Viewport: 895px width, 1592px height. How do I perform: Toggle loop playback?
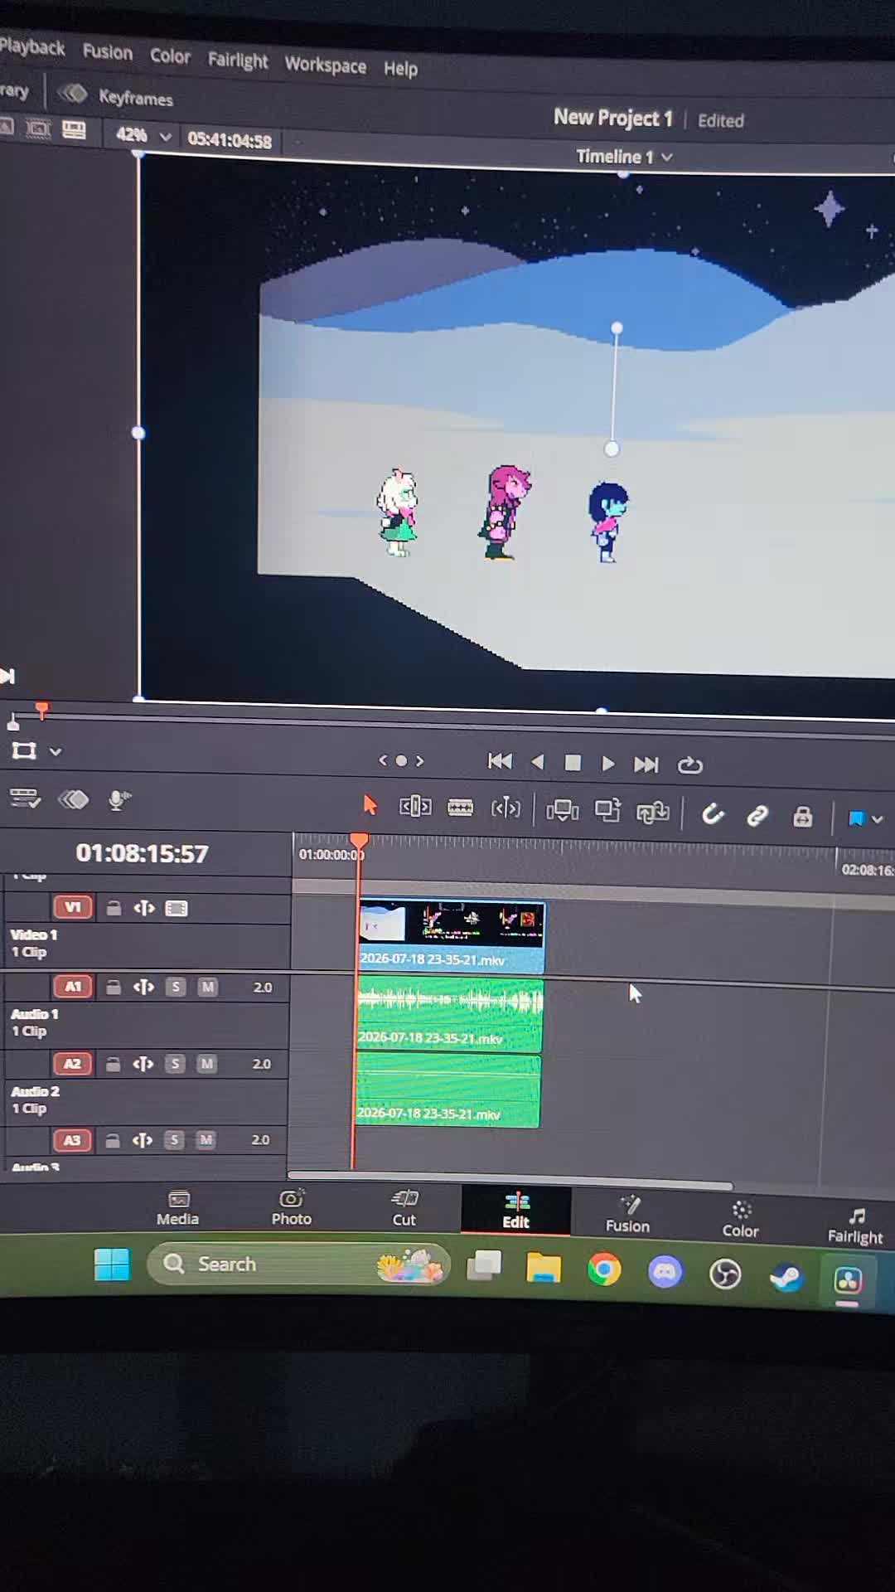[x=689, y=765]
